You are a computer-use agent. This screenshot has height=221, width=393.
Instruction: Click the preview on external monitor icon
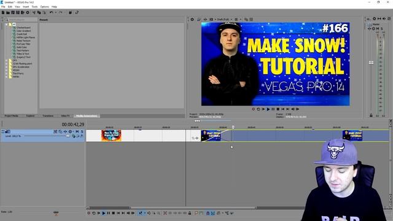click(x=199, y=19)
